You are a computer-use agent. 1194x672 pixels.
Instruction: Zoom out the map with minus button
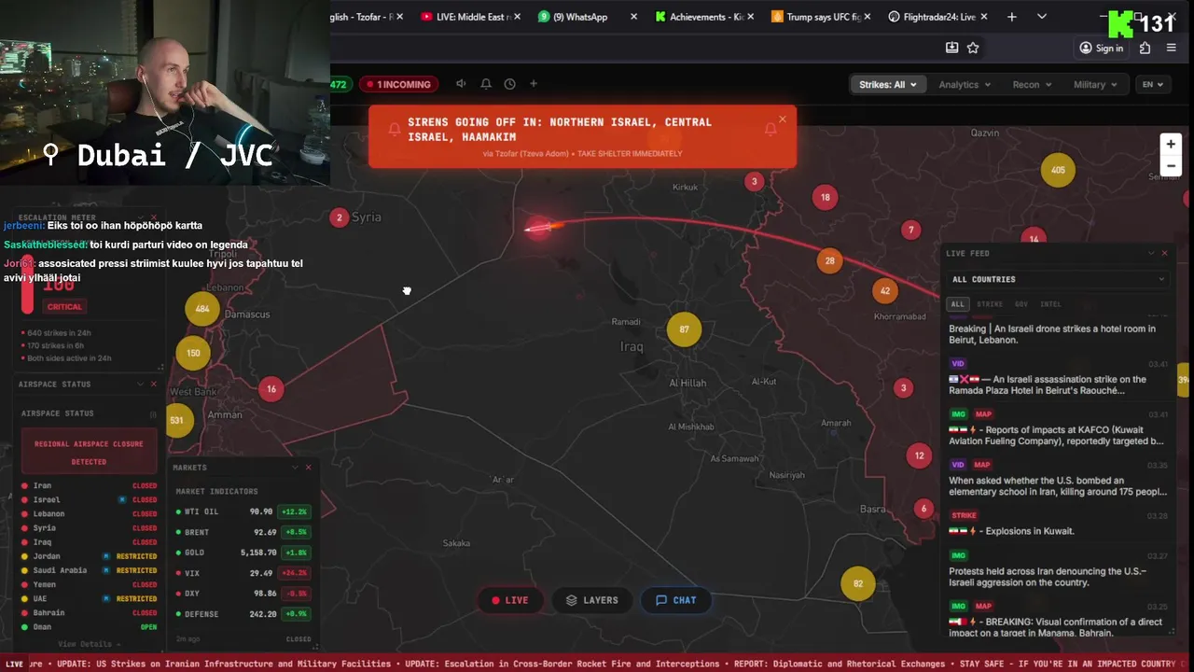coord(1171,166)
